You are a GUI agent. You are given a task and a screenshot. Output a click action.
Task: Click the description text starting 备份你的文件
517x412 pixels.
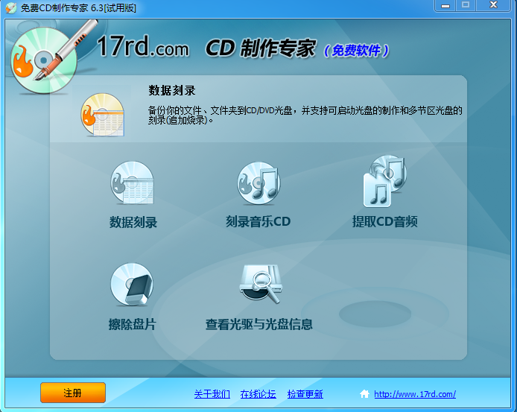[x=305, y=115]
